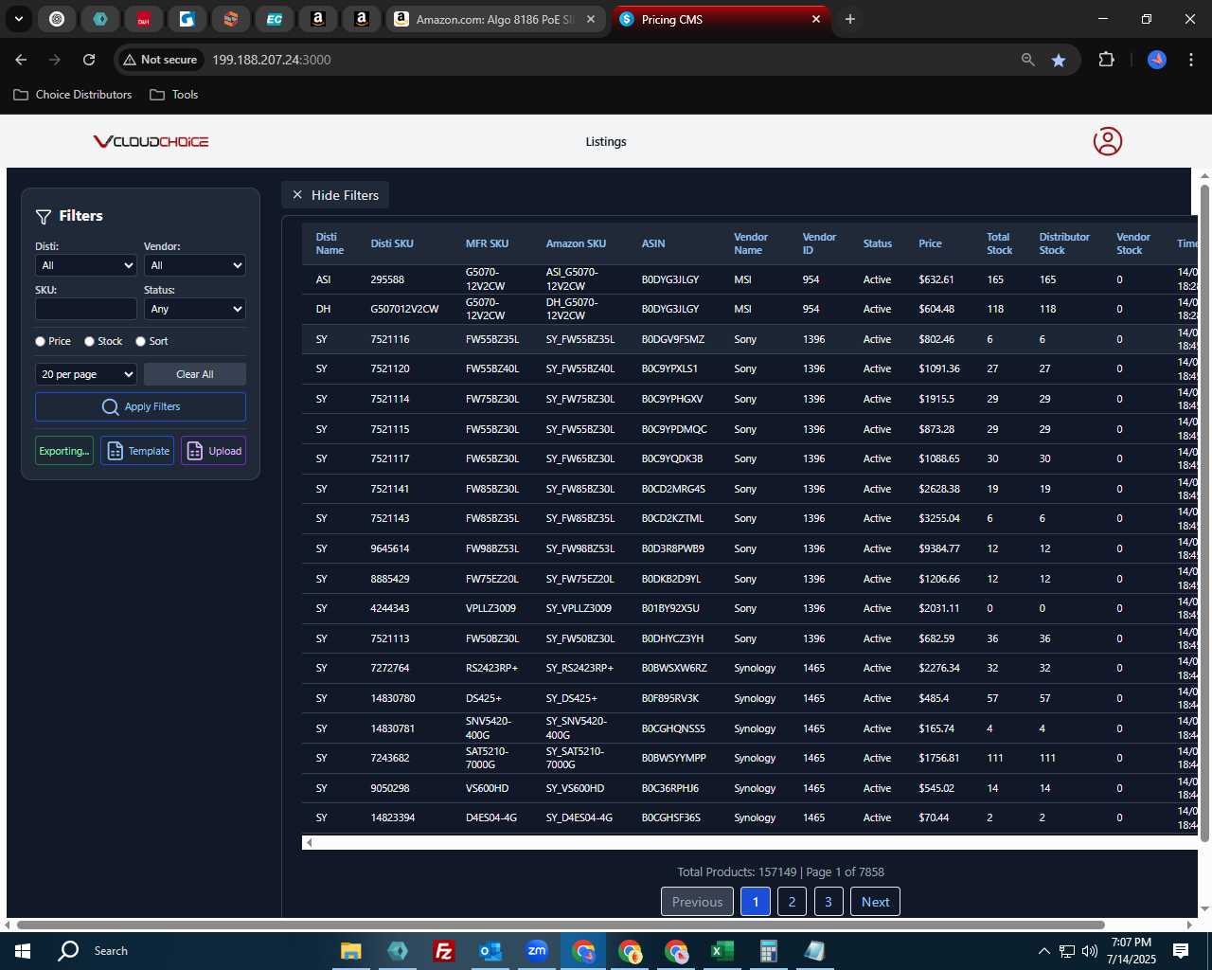The image size is (1212, 970).
Task: Select the Sort radio button
Action: pos(140,341)
